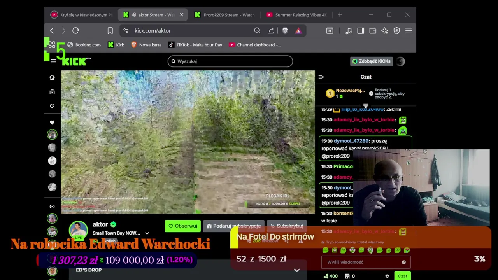Click the 400 channel points counter
Viewport: 498px width, 280px height.
331,276
